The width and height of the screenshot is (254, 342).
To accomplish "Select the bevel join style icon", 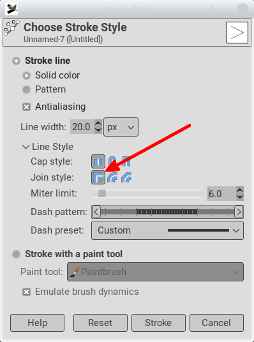I will [126, 177].
